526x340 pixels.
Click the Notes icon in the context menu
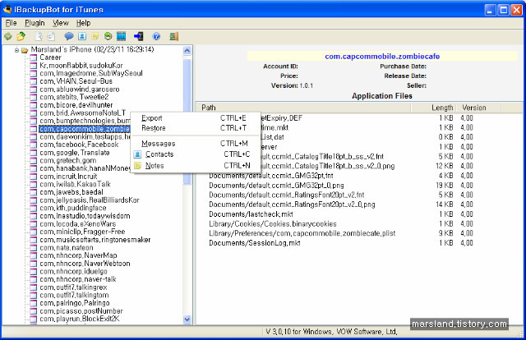point(137,166)
